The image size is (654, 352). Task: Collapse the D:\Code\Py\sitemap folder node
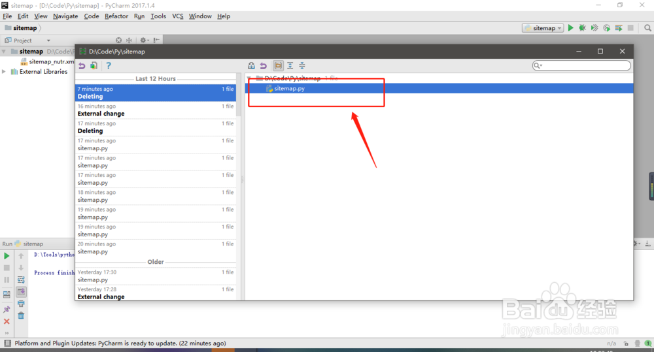click(x=249, y=78)
